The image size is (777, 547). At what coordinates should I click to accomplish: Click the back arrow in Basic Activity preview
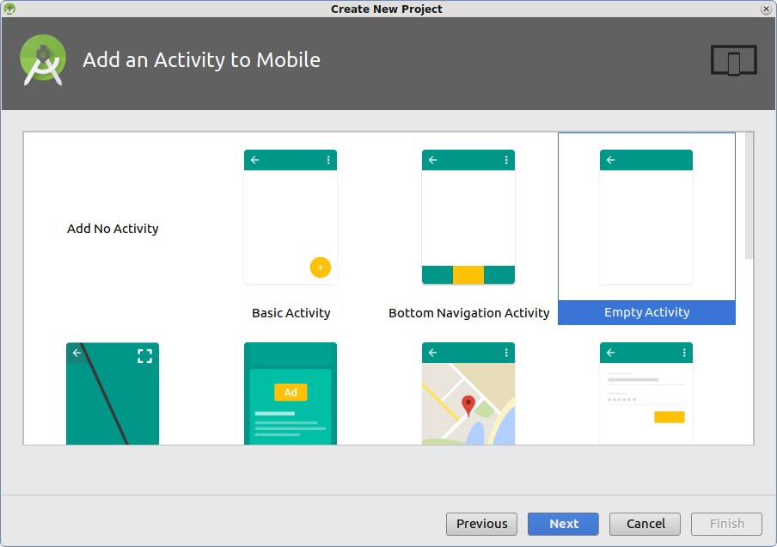click(x=254, y=160)
